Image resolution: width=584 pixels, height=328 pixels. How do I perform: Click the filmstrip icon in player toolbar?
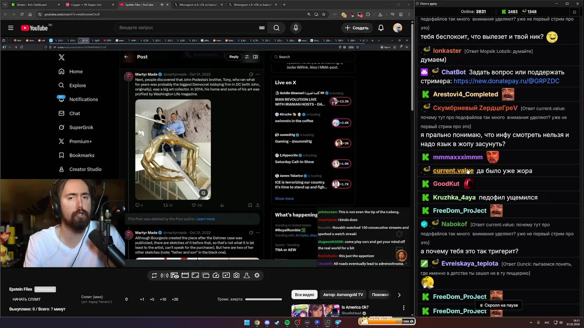pos(205,276)
